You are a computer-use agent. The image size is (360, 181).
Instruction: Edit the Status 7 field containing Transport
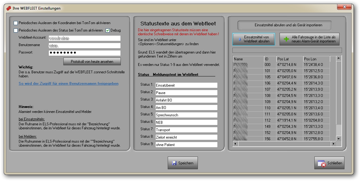click(186, 130)
